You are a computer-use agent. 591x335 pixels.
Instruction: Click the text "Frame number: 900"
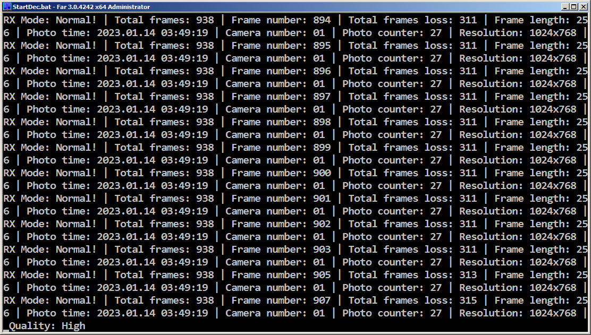coord(281,173)
